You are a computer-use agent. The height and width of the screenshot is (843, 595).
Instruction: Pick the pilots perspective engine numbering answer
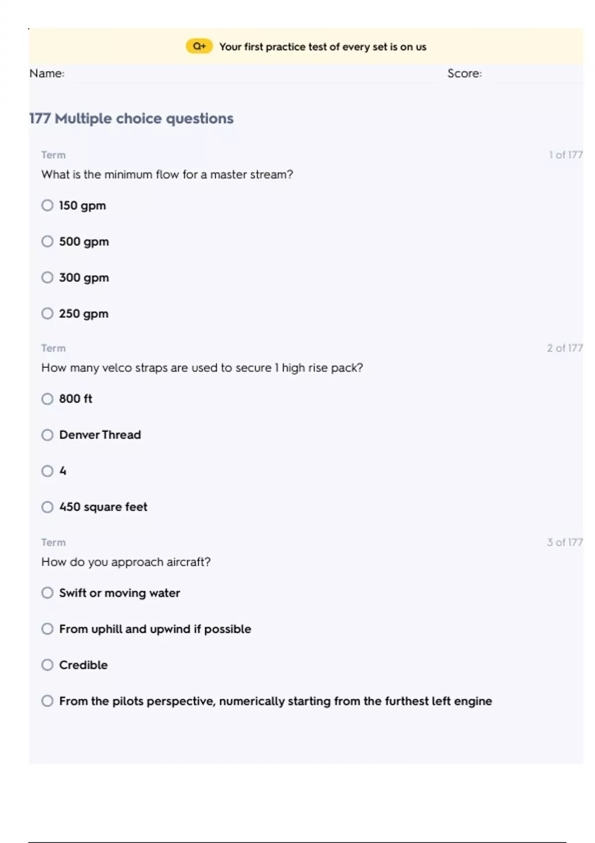(x=48, y=701)
